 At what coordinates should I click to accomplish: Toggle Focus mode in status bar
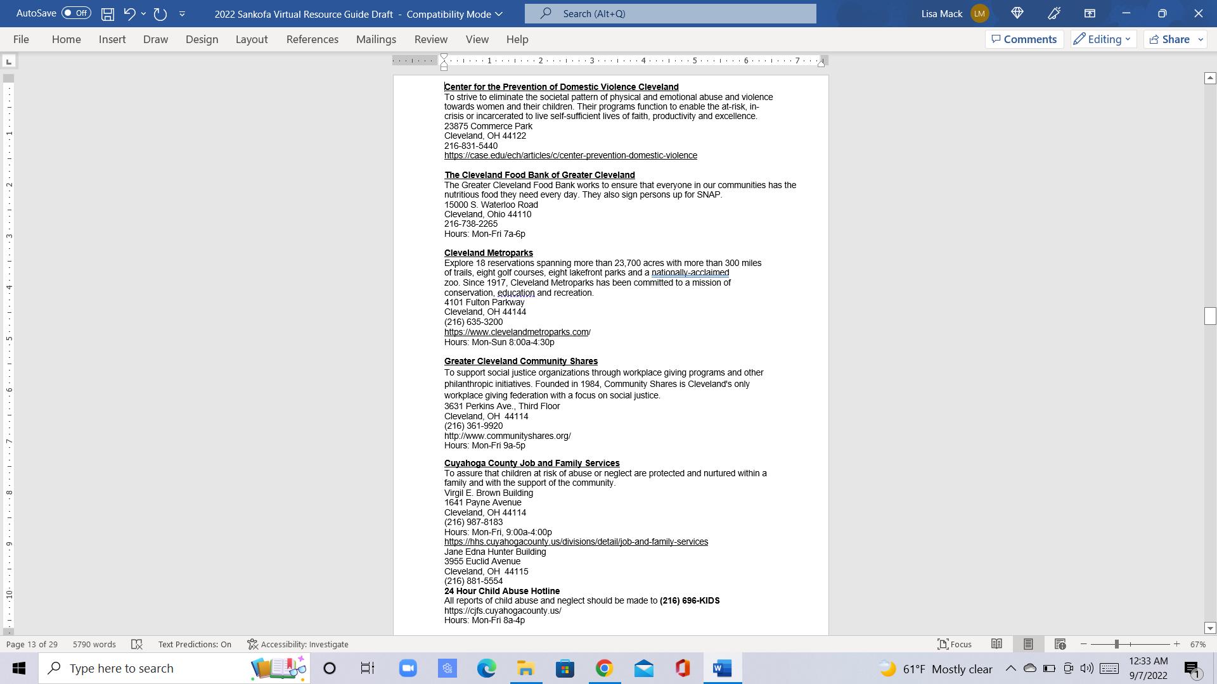pyautogui.click(x=954, y=644)
